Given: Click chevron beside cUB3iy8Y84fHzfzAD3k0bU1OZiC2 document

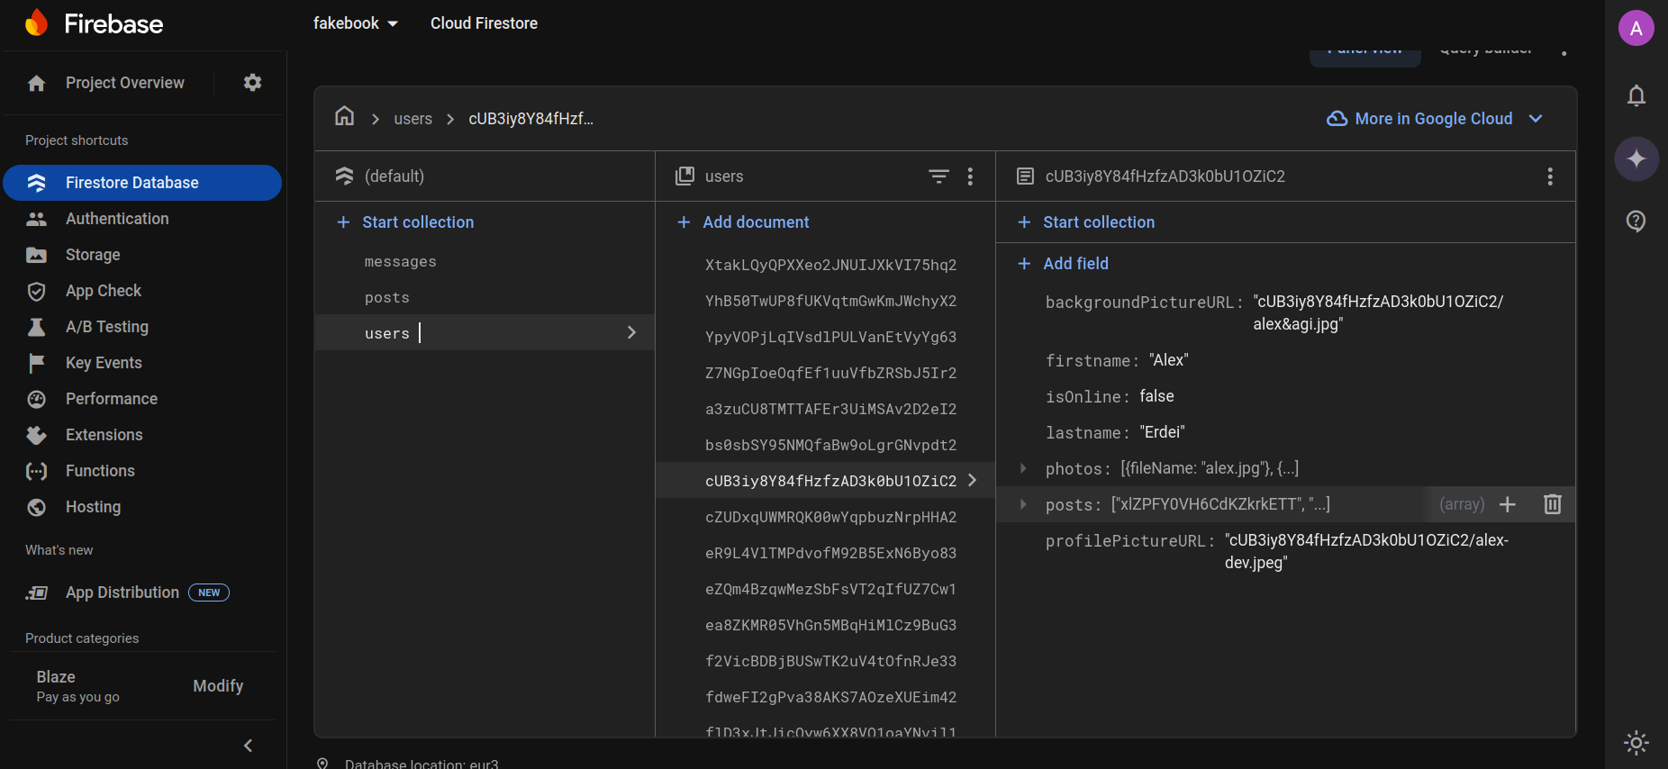Looking at the screenshot, I should (972, 480).
